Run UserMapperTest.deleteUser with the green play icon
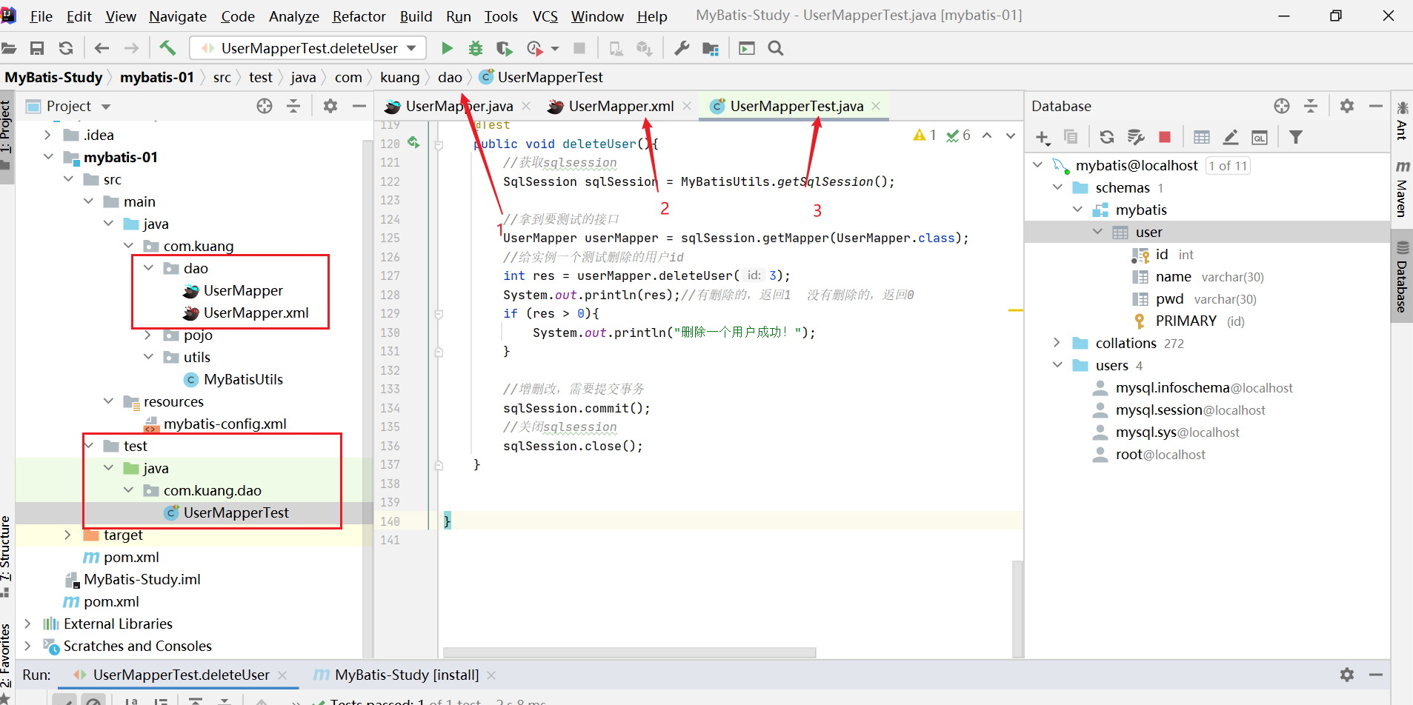This screenshot has height=705, width=1413. [x=447, y=48]
